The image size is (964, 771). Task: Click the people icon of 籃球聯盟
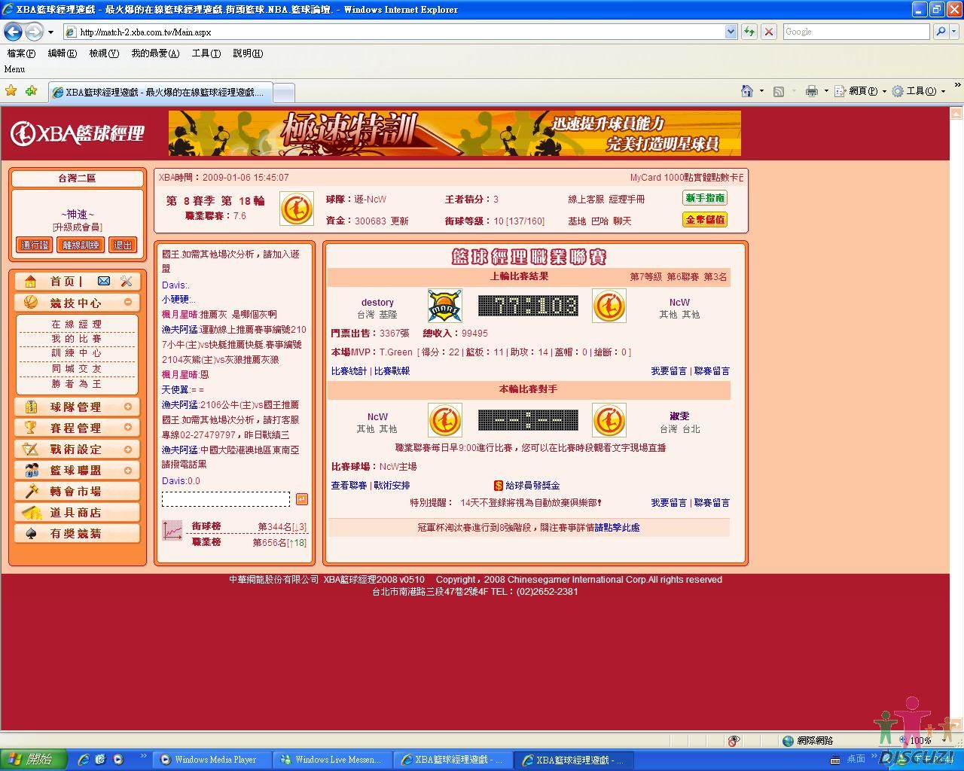point(31,470)
